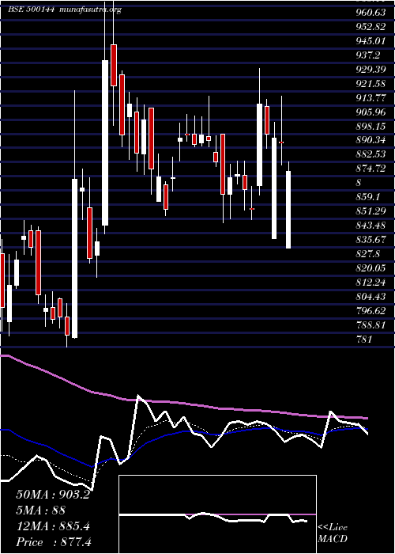Select the 874.72 price axis label
395x554 pixels.
pyautogui.click(x=371, y=169)
